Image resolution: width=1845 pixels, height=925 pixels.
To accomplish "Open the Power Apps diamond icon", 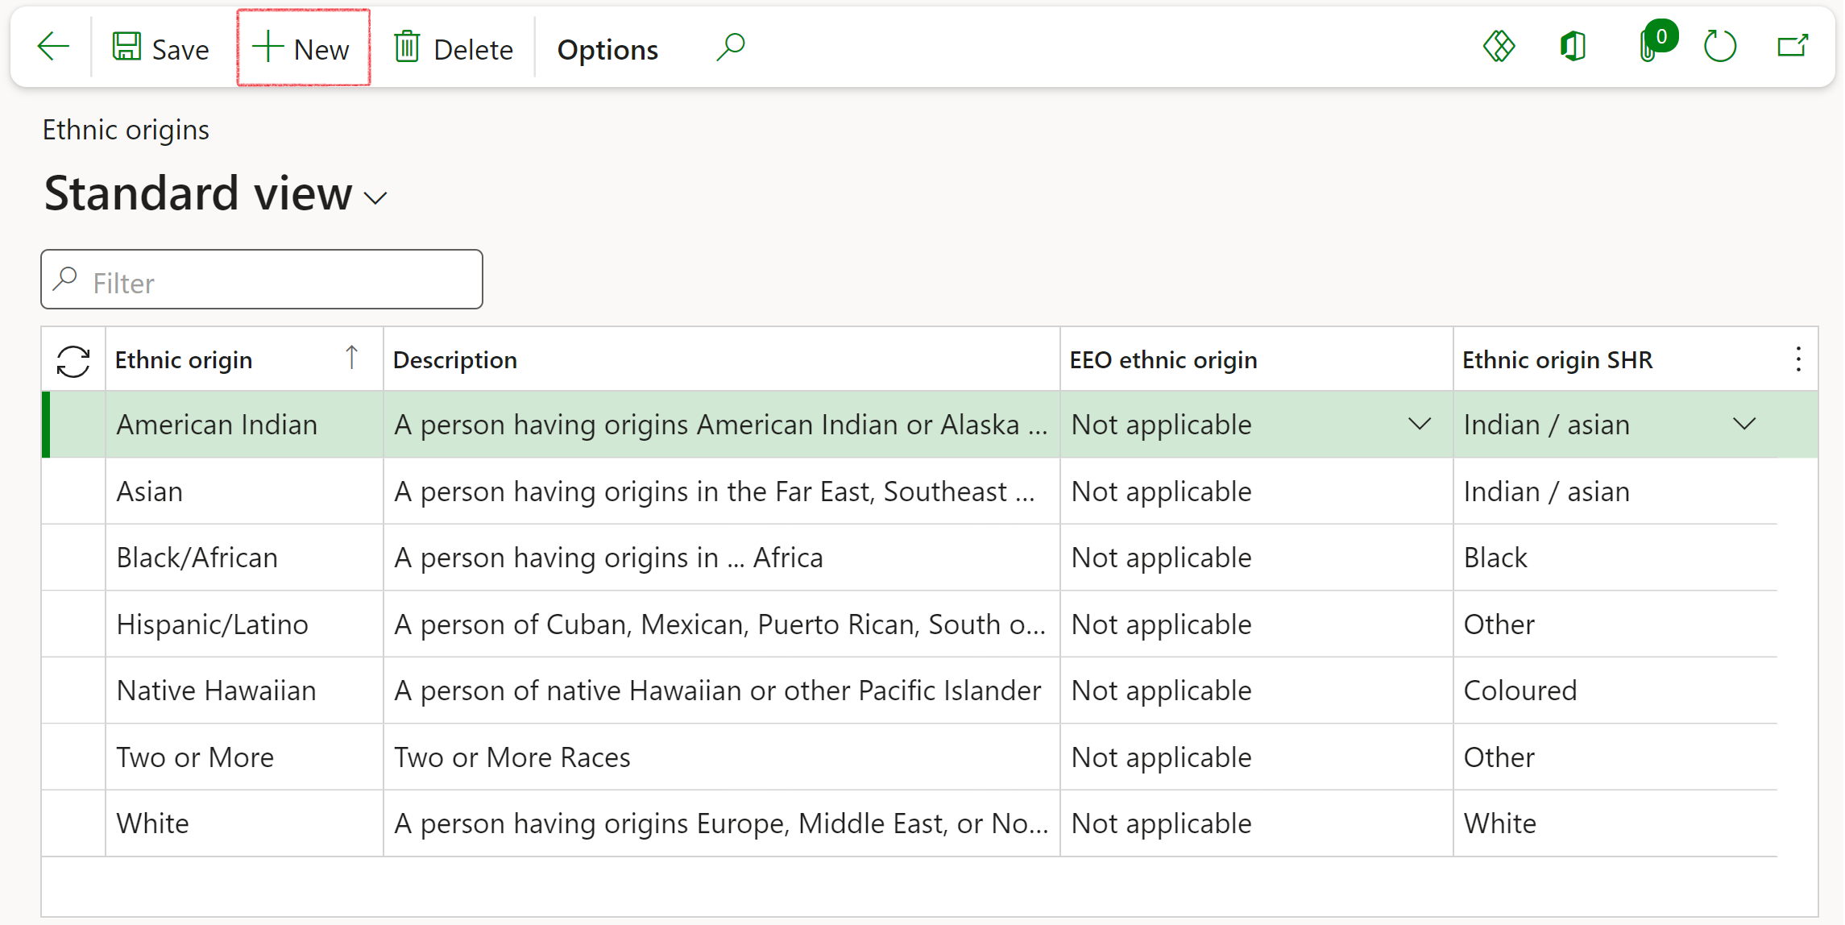I will [1499, 47].
